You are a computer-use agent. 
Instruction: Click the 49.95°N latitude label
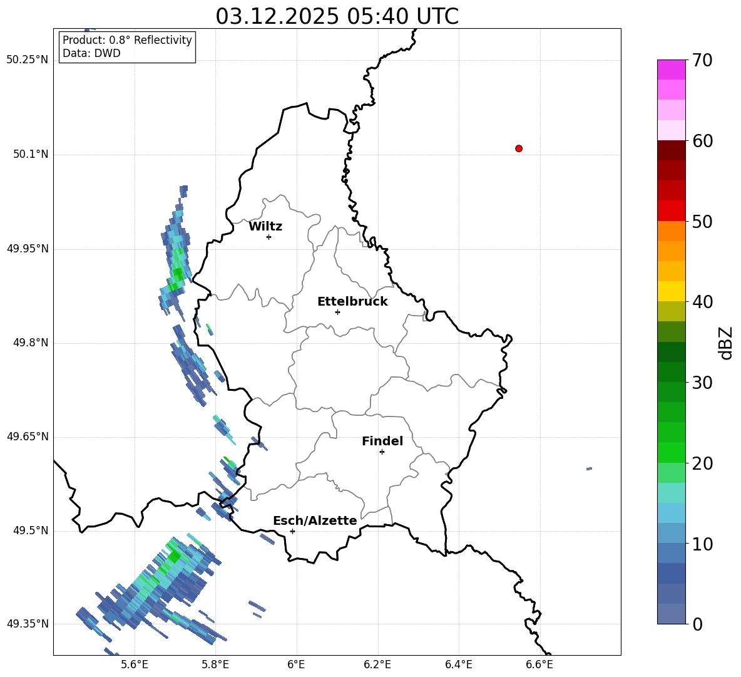click(x=27, y=249)
